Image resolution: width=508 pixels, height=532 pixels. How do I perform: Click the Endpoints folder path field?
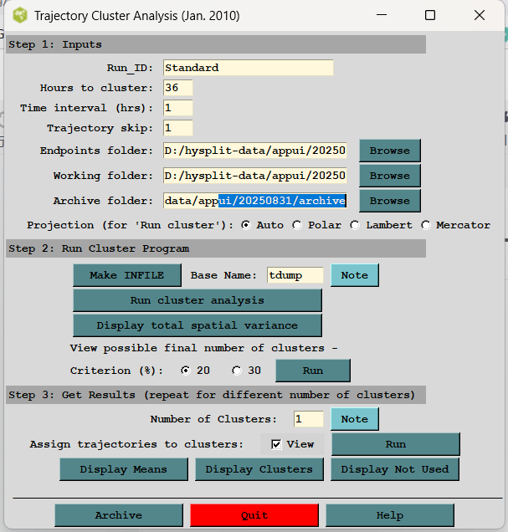tap(255, 151)
